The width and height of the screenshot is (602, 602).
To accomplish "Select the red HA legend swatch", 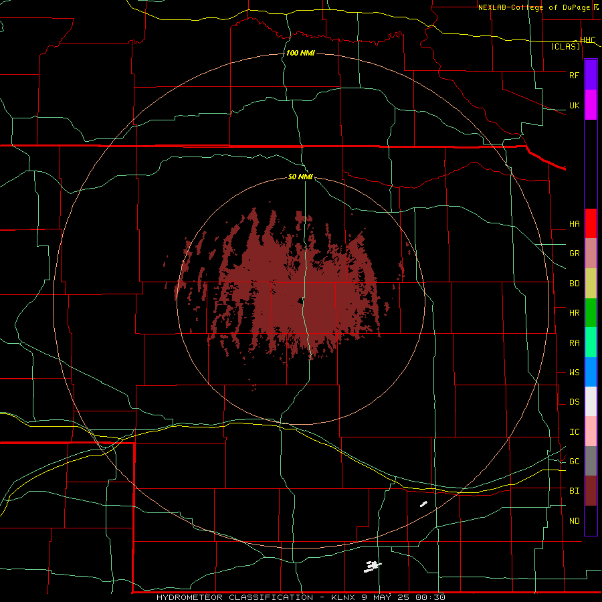I will pyautogui.click(x=591, y=223).
